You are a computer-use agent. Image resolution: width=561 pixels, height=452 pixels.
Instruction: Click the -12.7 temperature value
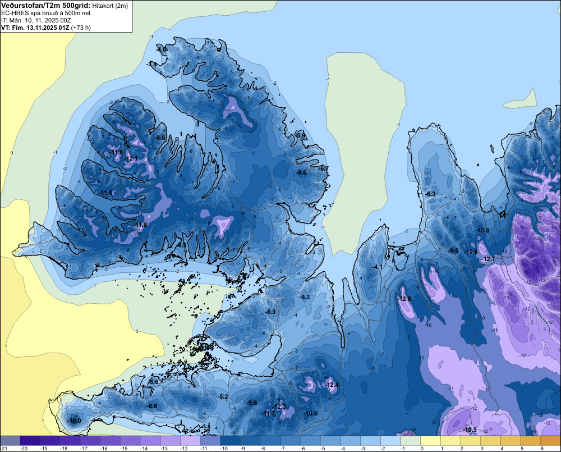pos(489,259)
